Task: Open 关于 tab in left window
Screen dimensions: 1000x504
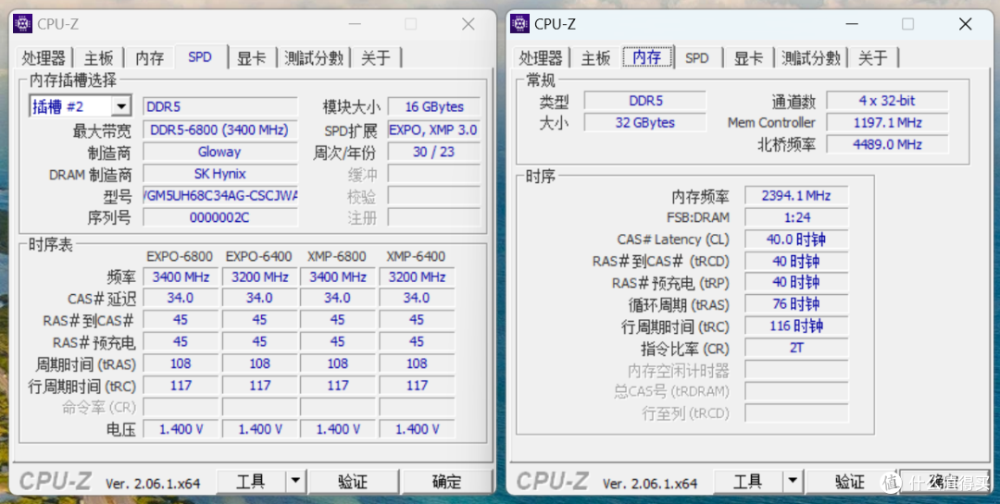Action: point(376,58)
